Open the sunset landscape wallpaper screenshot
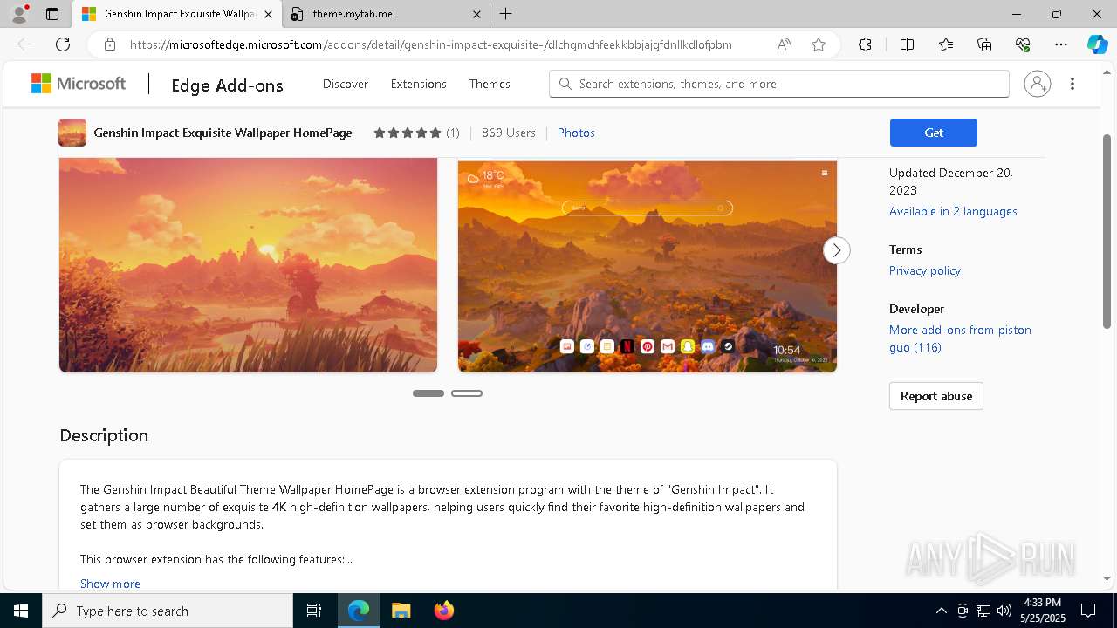 248,265
